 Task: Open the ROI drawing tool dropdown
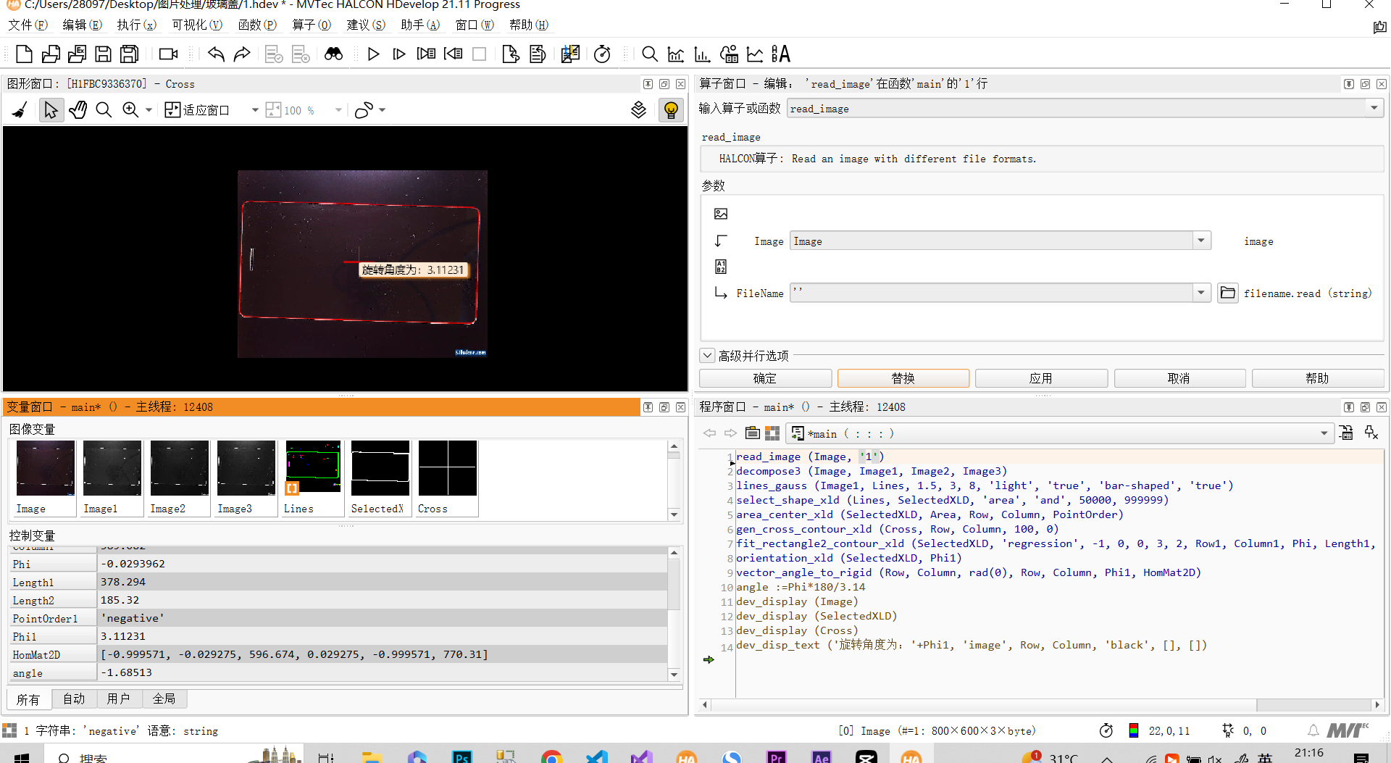point(382,110)
